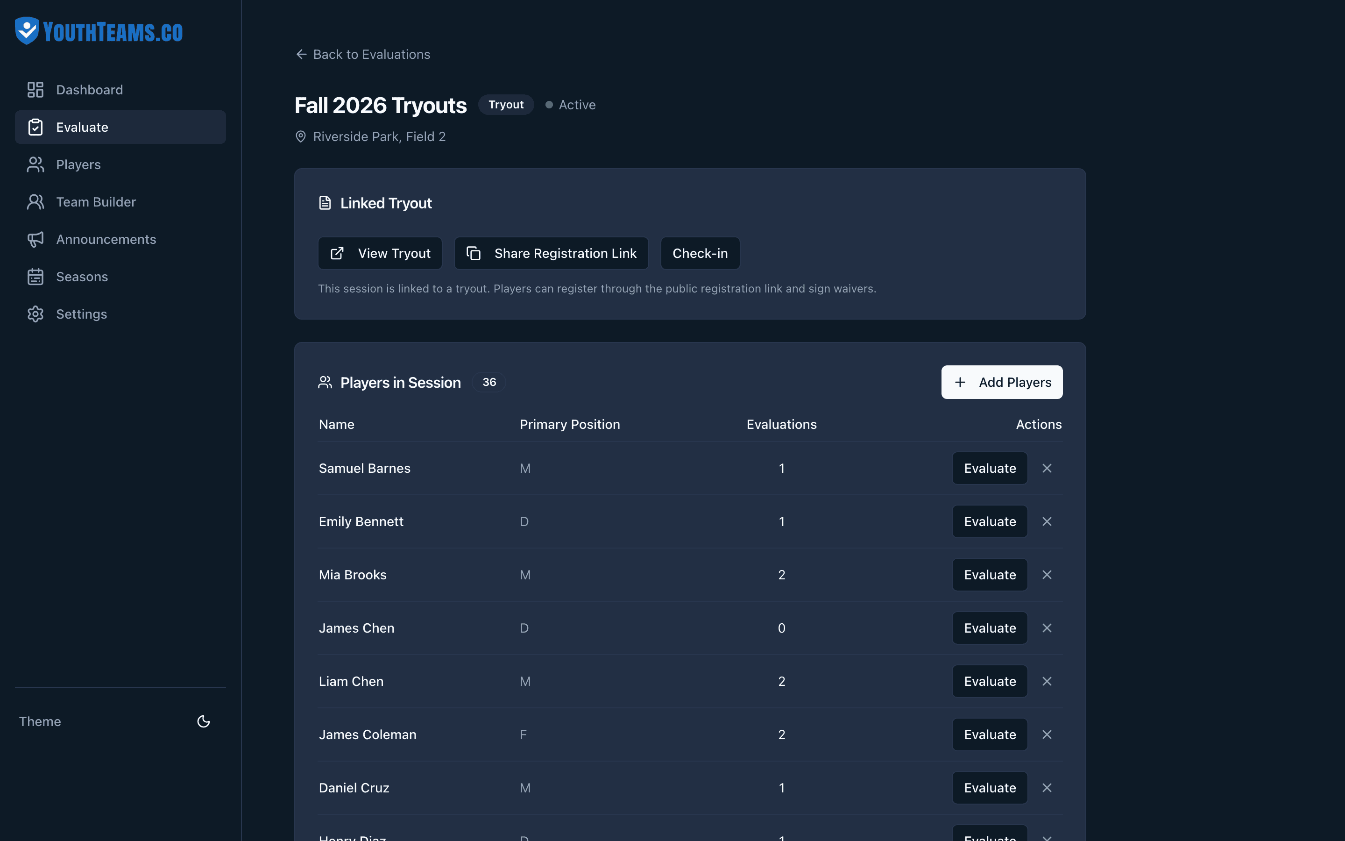The height and width of the screenshot is (841, 1345).
Task: Remove Samuel Barnes from the session
Action: point(1047,468)
